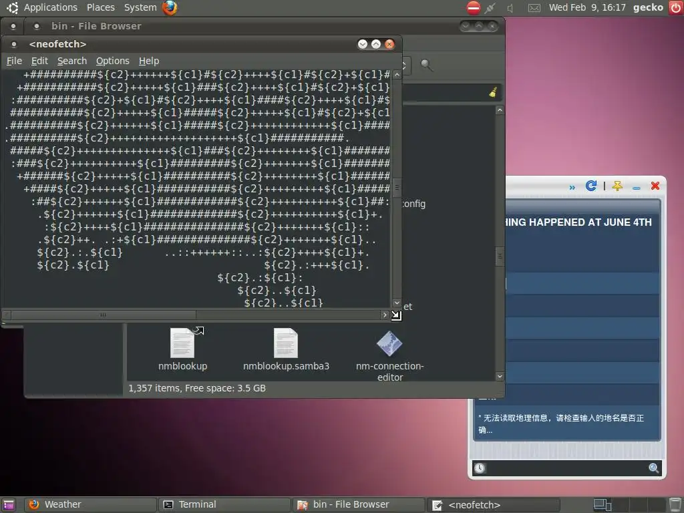
Task: Click the clock history icon in weather search bar
Action: coord(480,468)
